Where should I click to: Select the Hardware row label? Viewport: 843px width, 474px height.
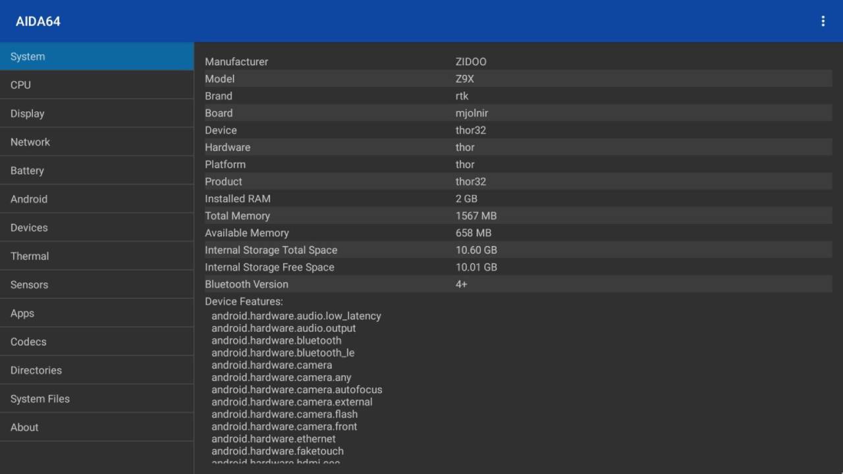click(227, 147)
